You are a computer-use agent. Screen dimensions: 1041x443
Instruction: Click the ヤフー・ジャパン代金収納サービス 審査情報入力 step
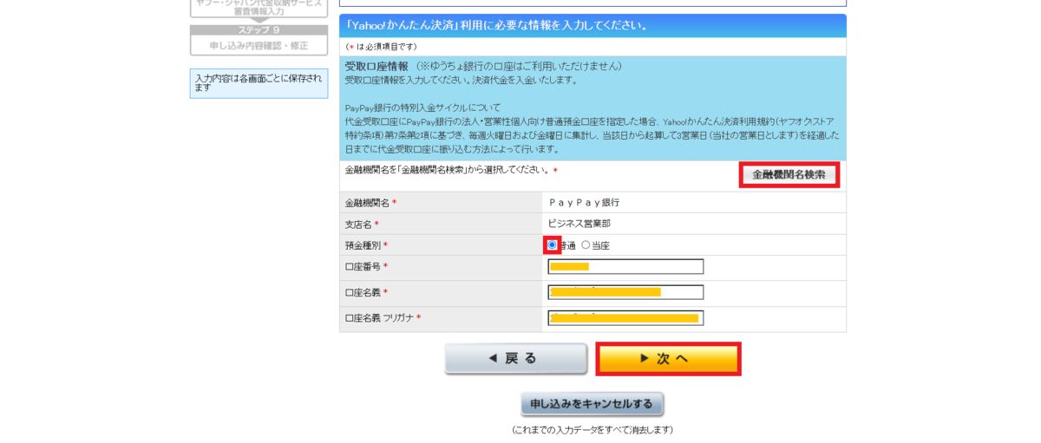coord(259,8)
